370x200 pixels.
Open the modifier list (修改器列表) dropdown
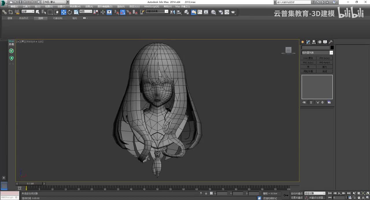(x=317, y=53)
